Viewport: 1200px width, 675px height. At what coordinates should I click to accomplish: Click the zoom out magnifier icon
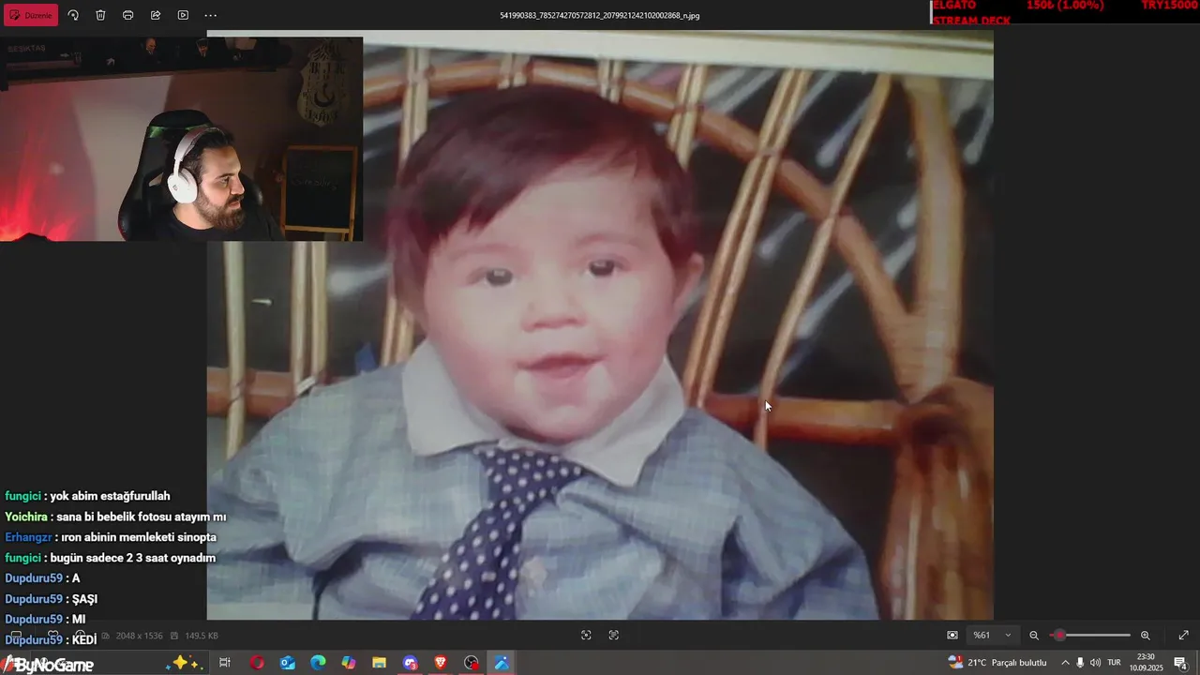pos(1034,635)
